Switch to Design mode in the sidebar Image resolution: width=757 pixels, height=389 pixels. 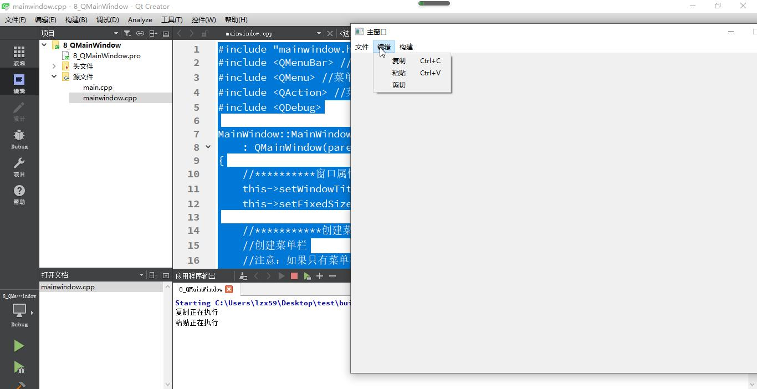click(19, 110)
